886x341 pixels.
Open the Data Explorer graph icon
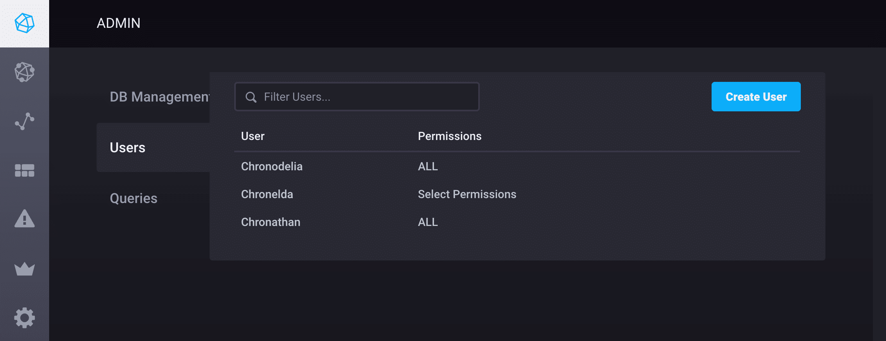tap(25, 121)
